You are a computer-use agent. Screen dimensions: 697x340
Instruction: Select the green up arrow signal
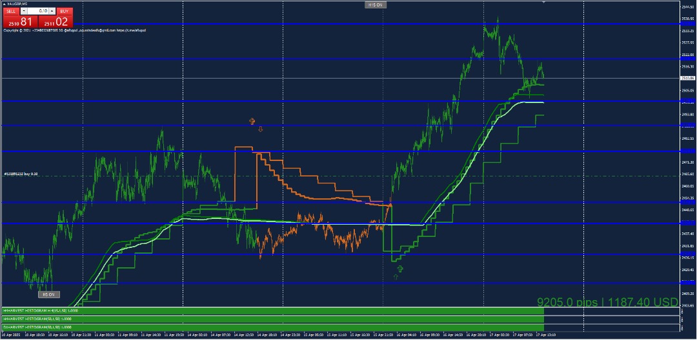click(396, 277)
